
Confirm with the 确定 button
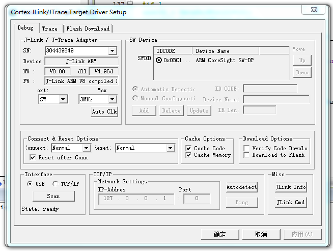coord(220,234)
